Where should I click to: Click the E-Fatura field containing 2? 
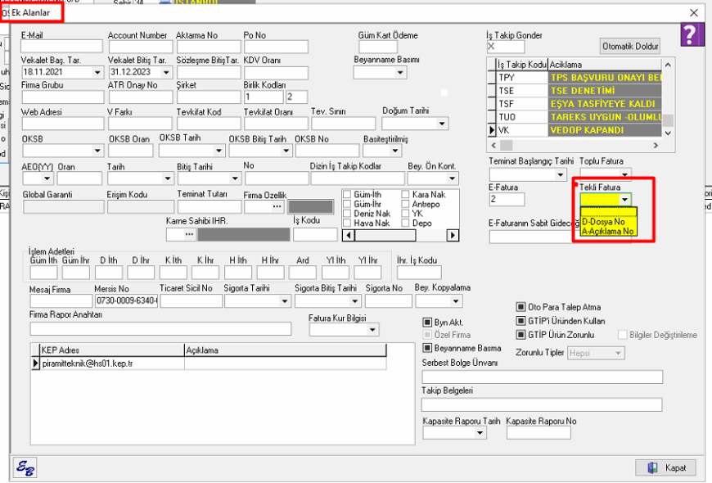[507, 199]
